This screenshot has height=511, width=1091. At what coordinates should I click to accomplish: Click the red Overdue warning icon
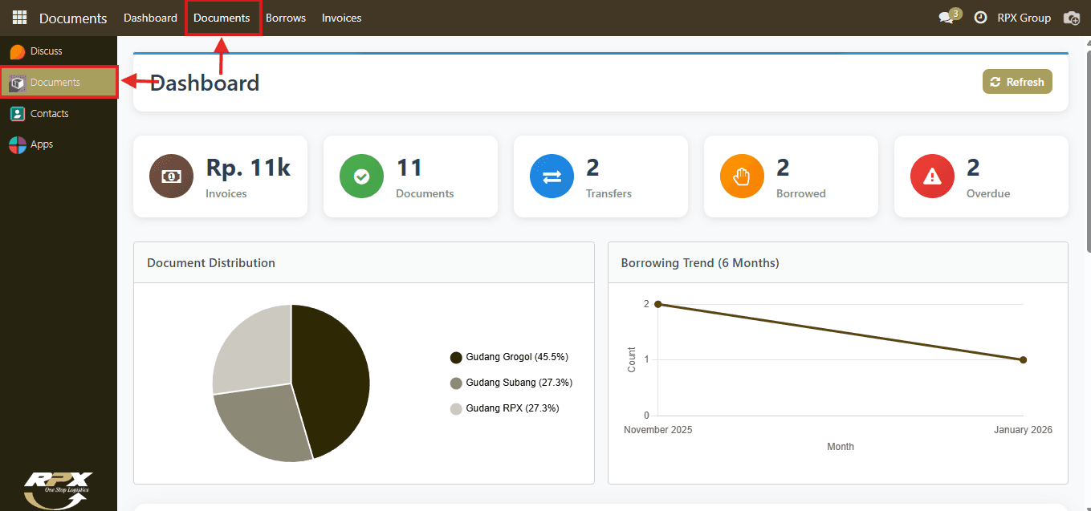click(x=933, y=176)
